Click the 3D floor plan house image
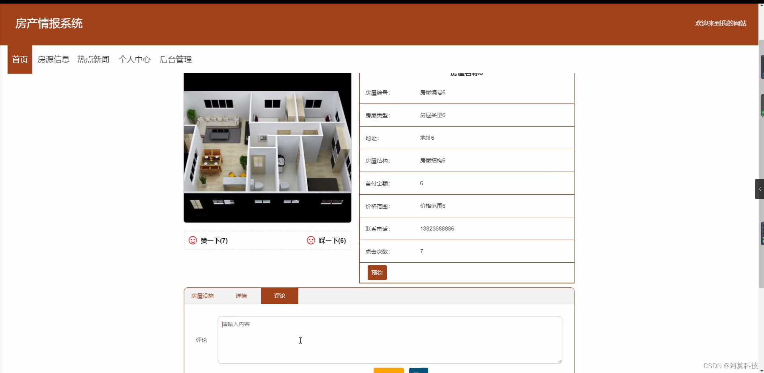 pyautogui.click(x=267, y=147)
